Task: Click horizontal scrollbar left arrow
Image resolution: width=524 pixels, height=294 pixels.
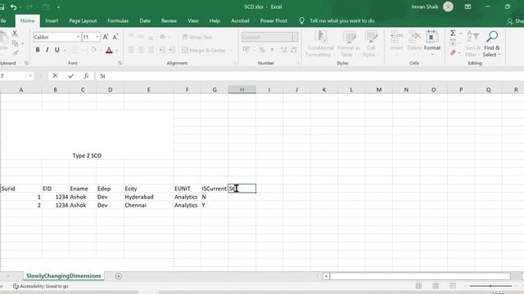Action: click(326, 276)
